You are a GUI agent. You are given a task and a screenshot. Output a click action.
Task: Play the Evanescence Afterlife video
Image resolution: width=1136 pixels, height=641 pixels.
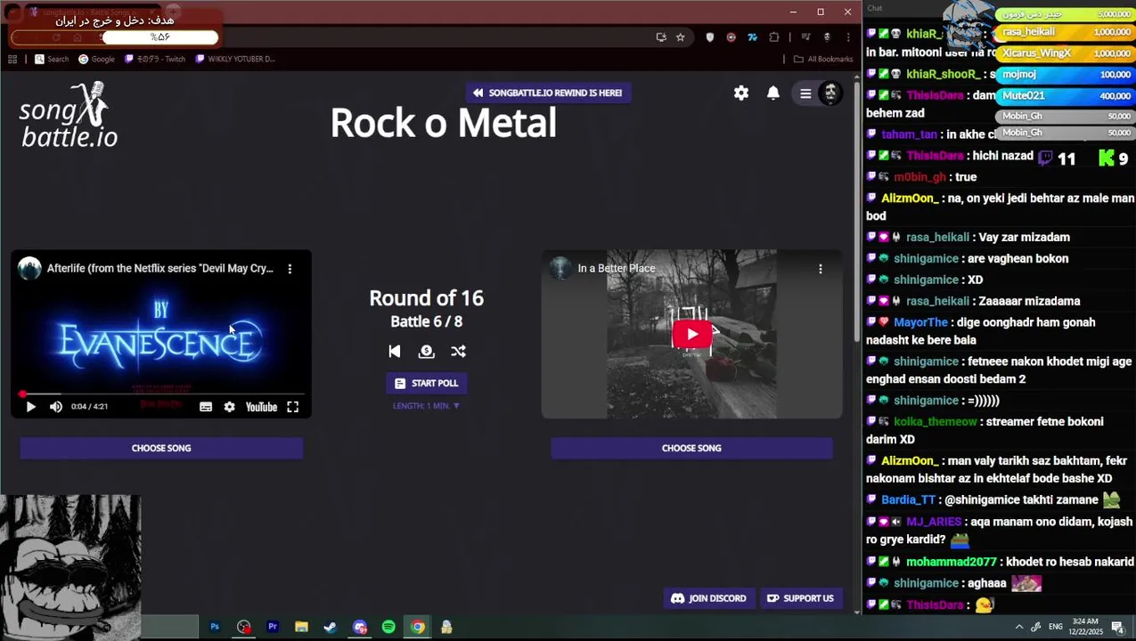point(30,407)
